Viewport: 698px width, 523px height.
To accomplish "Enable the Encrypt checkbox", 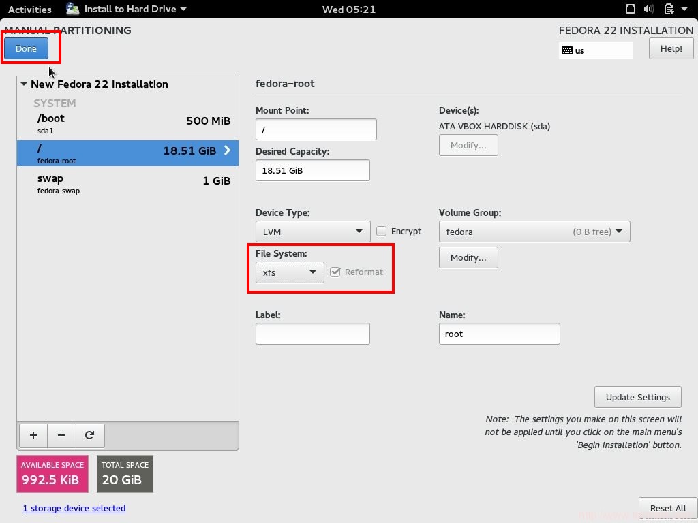I will (x=382, y=232).
